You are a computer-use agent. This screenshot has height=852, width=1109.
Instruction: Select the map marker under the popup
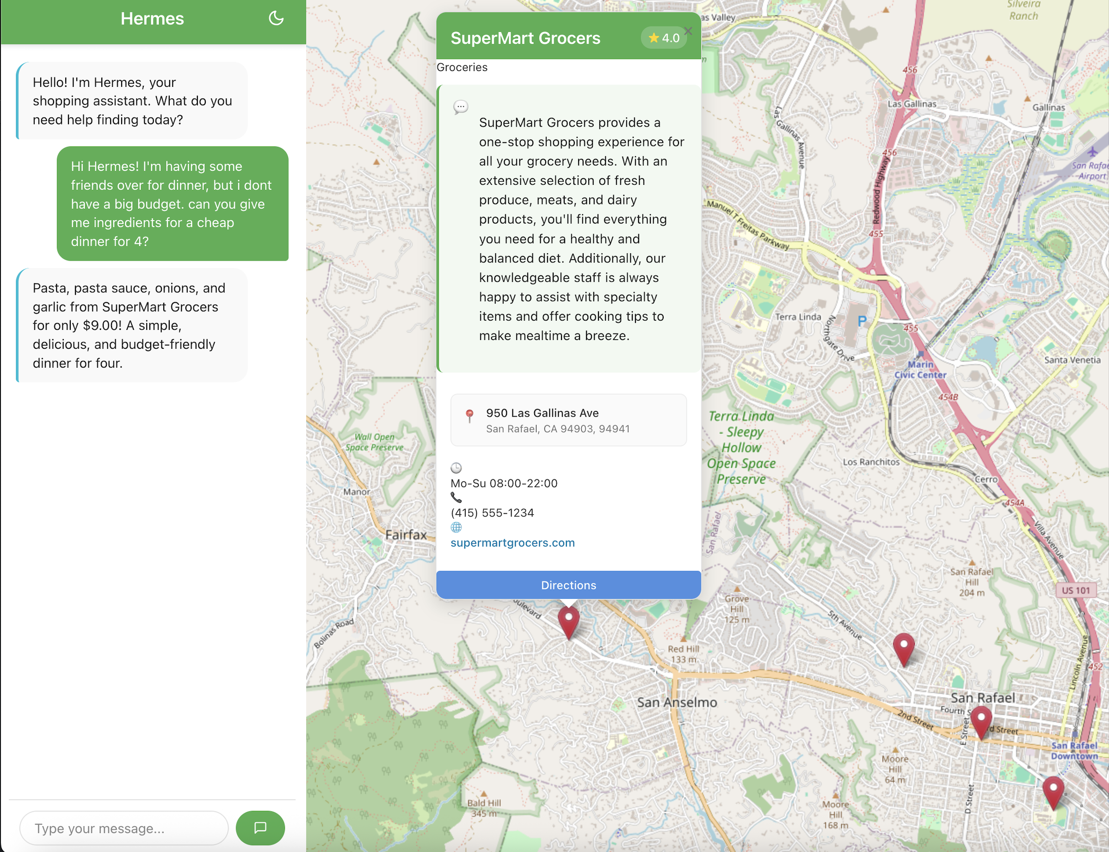(568, 621)
